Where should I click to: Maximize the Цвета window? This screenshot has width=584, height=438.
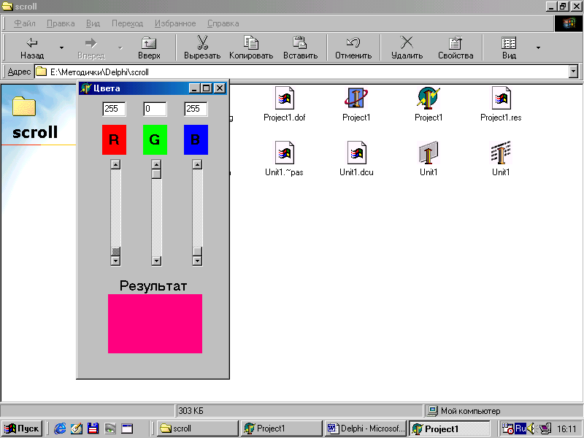206,88
